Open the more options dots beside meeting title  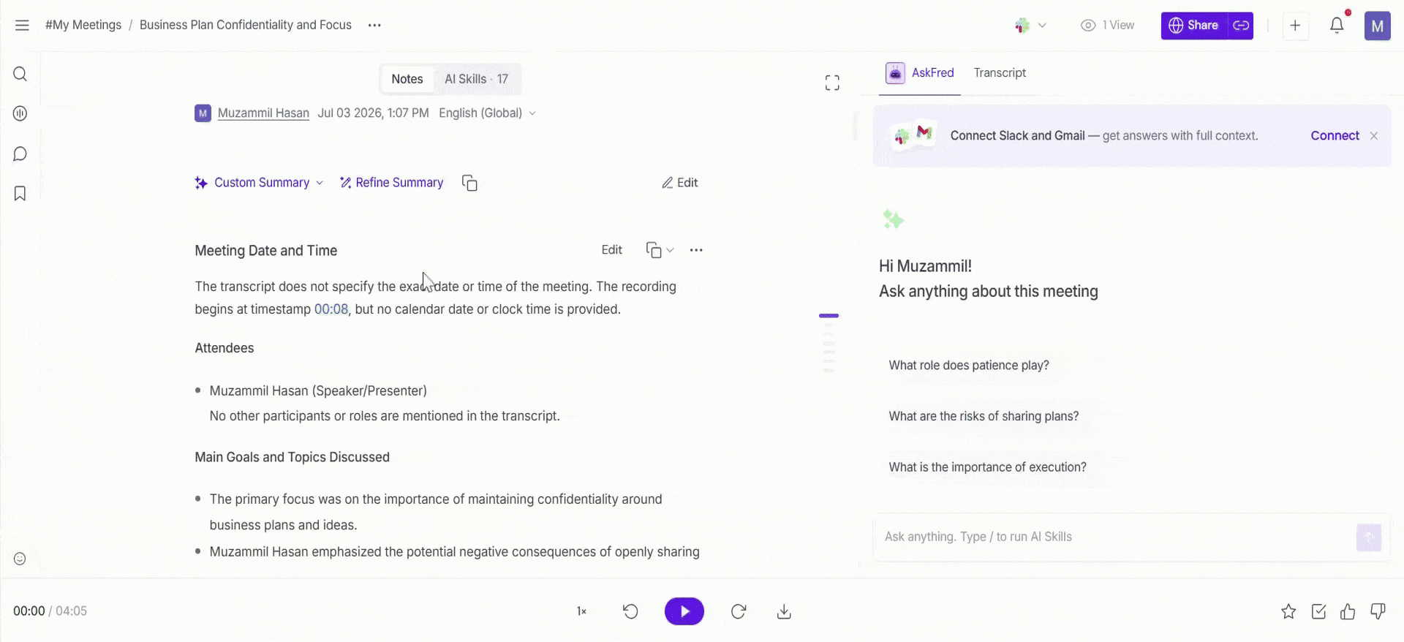coord(374,25)
